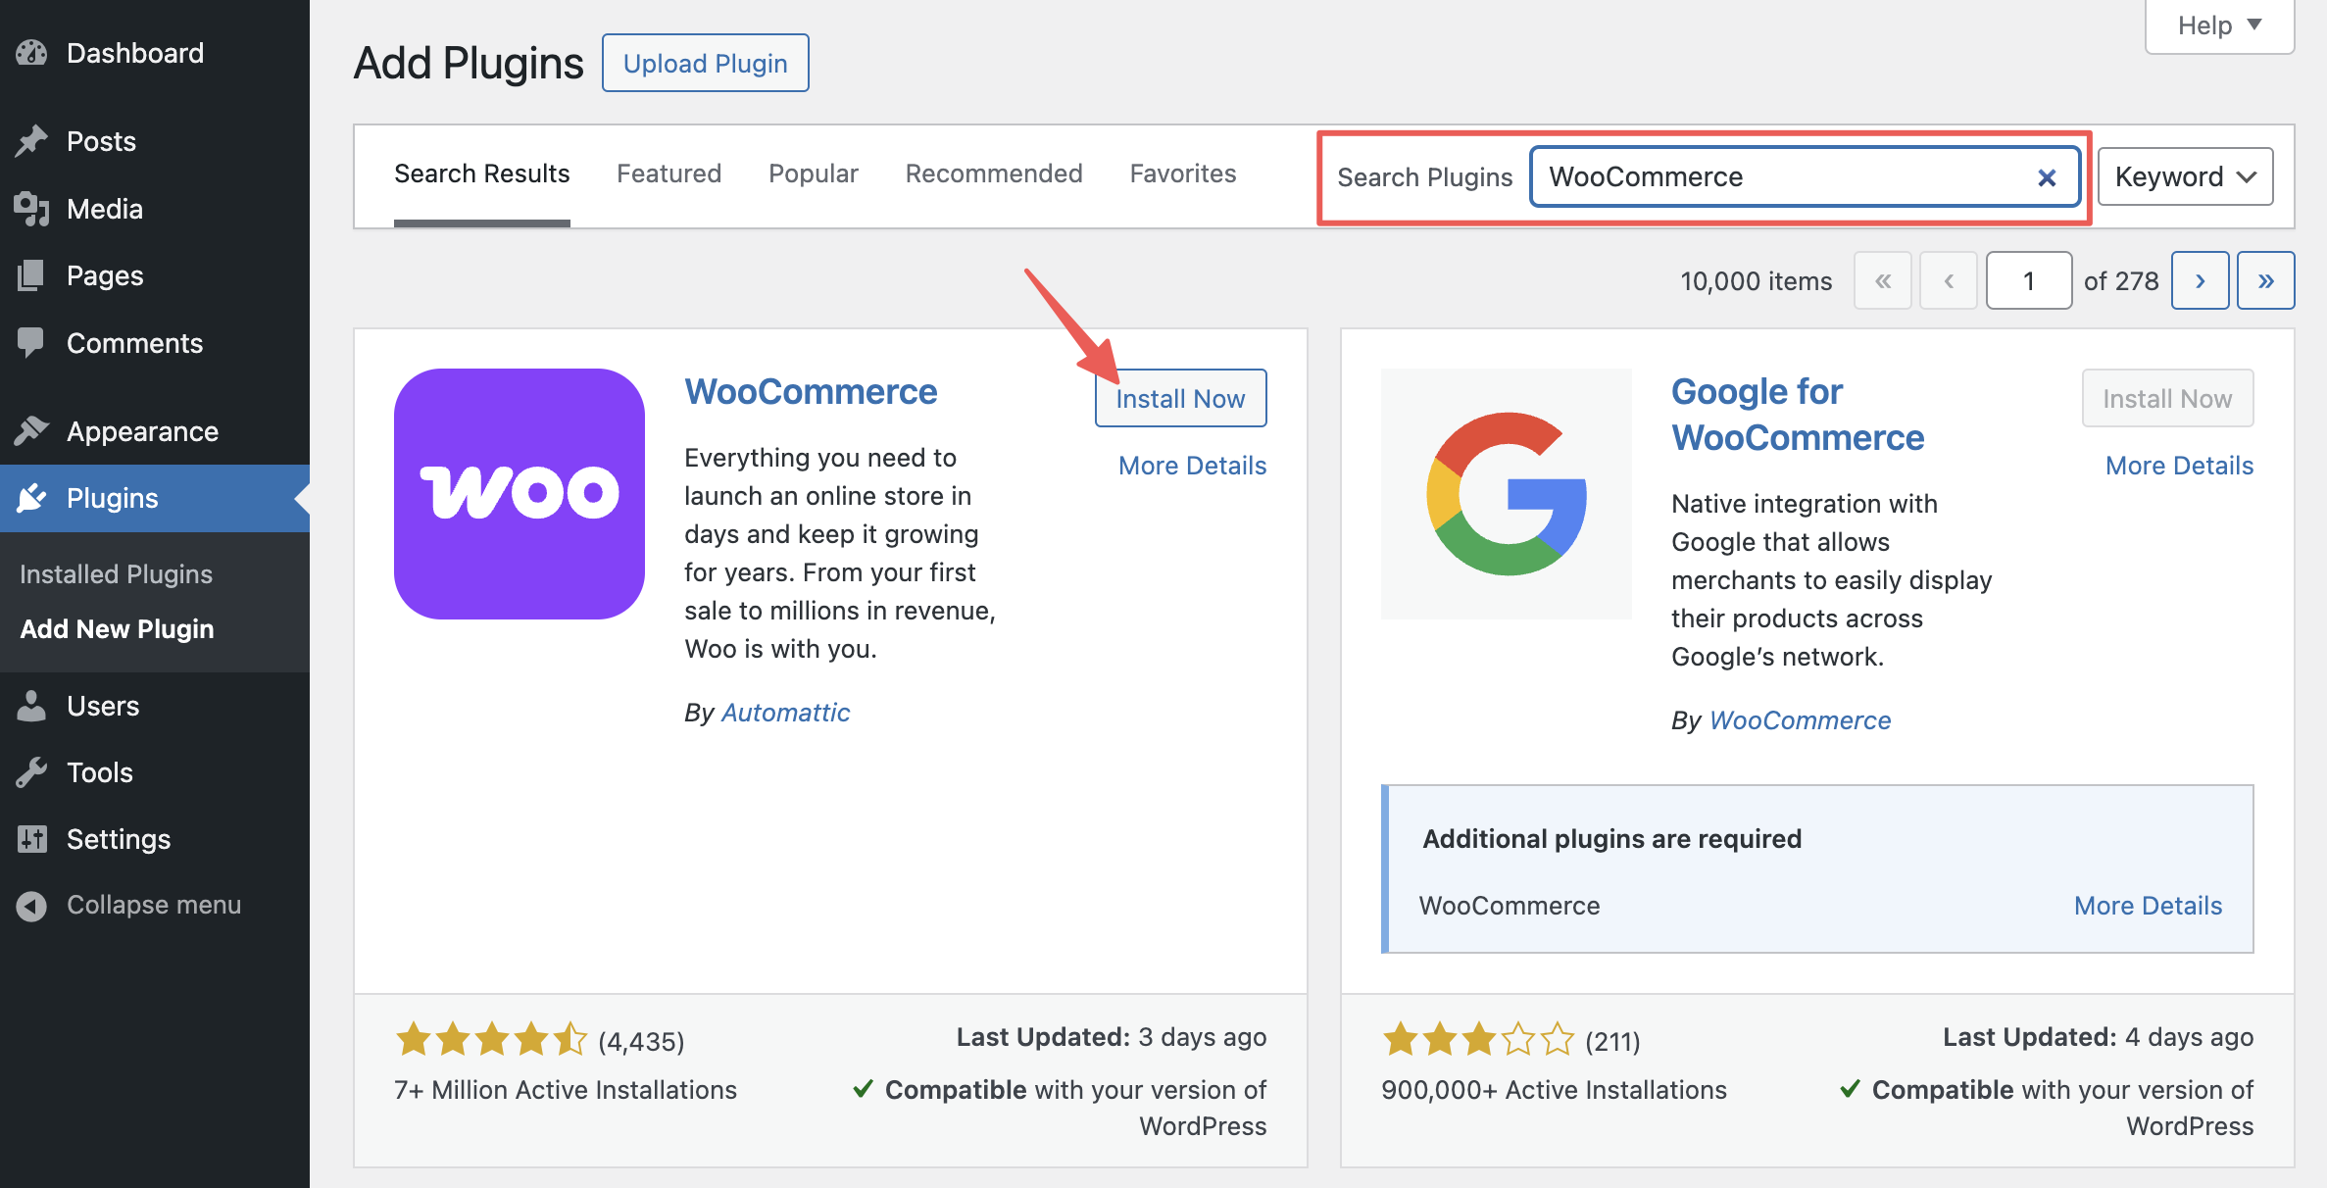The height and width of the screenshot is (1188, 2327).
Task: Install the WooCommerce plugin
Action: point(1180,398)
